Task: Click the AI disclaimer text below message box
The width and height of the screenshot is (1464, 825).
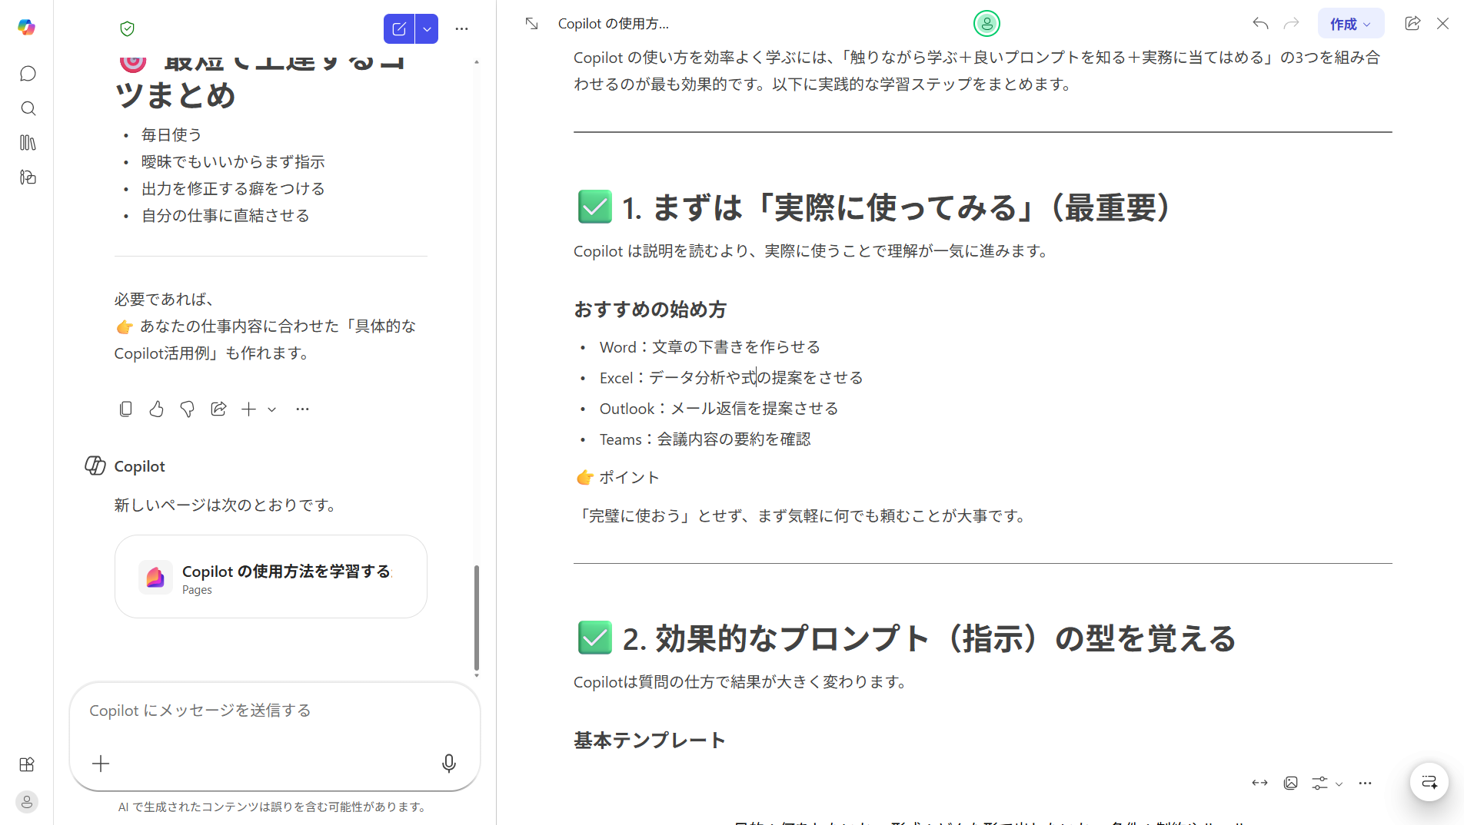Action: [x=273, y=807]
